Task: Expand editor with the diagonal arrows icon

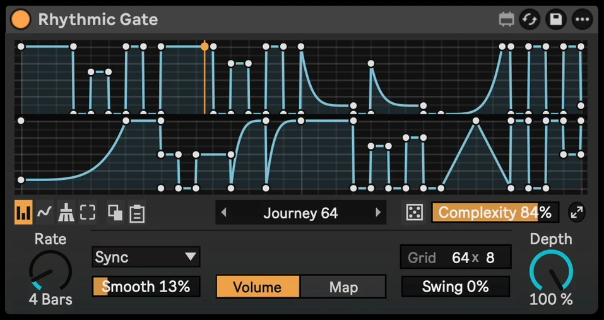Action: [577, 213]
